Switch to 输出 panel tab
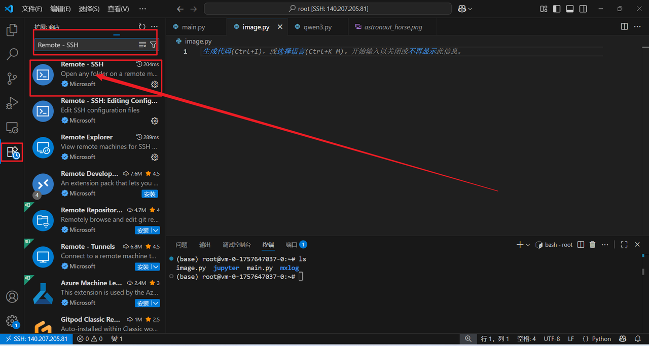This screenshot has width=649, height=346. (205, 245)
